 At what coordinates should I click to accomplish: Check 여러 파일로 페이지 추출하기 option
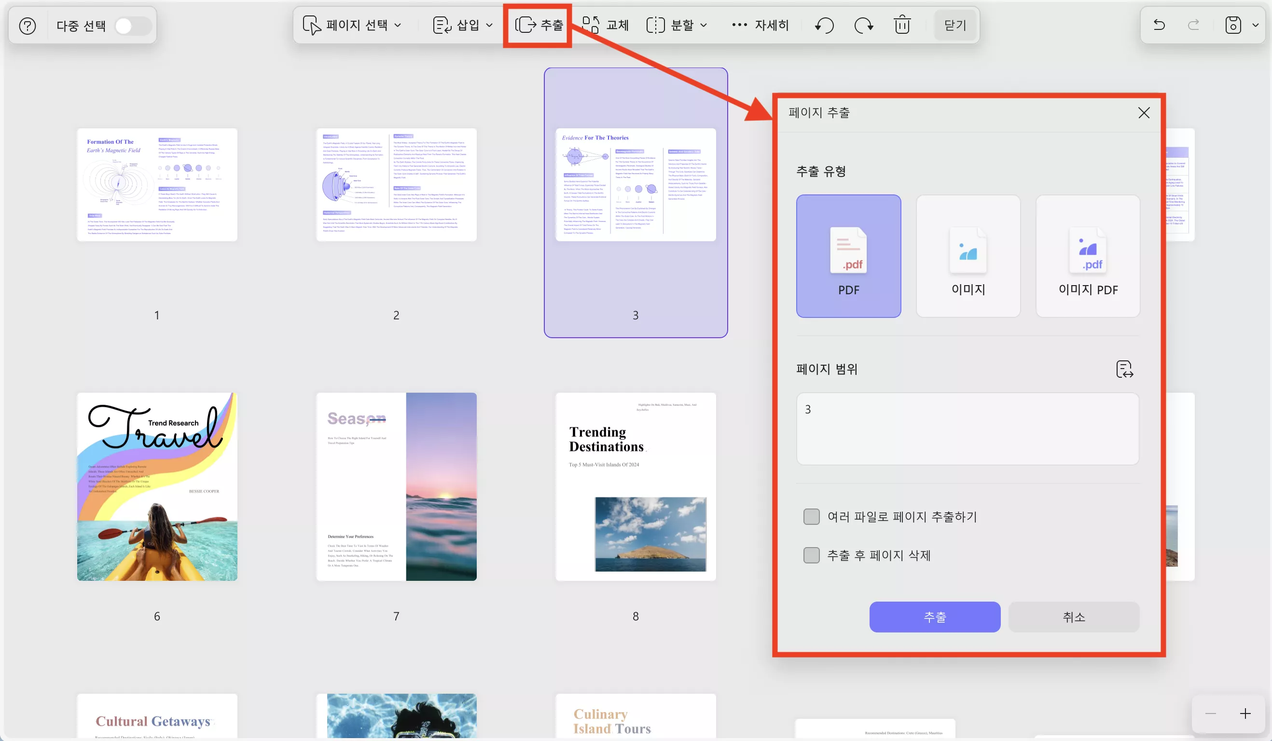pyautogui.click(x=811, y=516)
